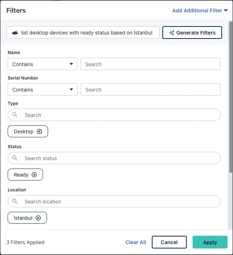Click the filter panel vertical scrollbar
Viewport: 233px width, 255px height.
click(230, 98)
